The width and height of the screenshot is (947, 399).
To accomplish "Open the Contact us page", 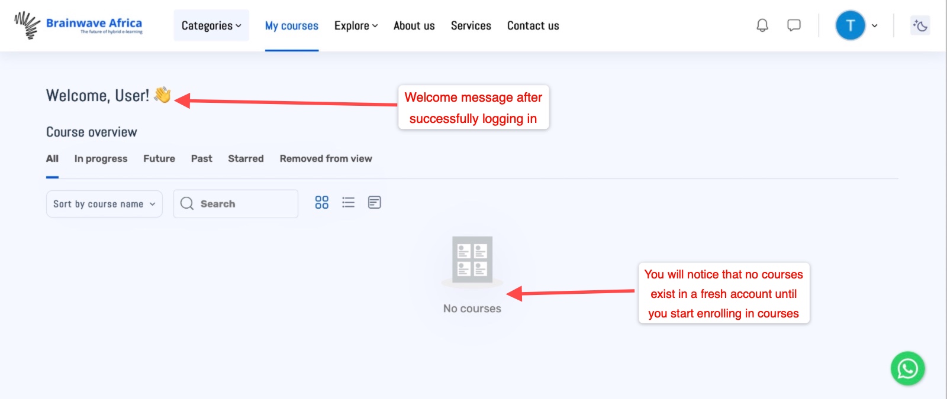I will tap(533, 25).
